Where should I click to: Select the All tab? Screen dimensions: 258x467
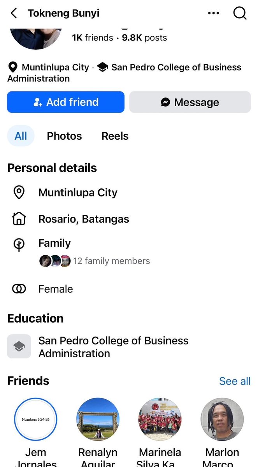[x=21, y=136]
